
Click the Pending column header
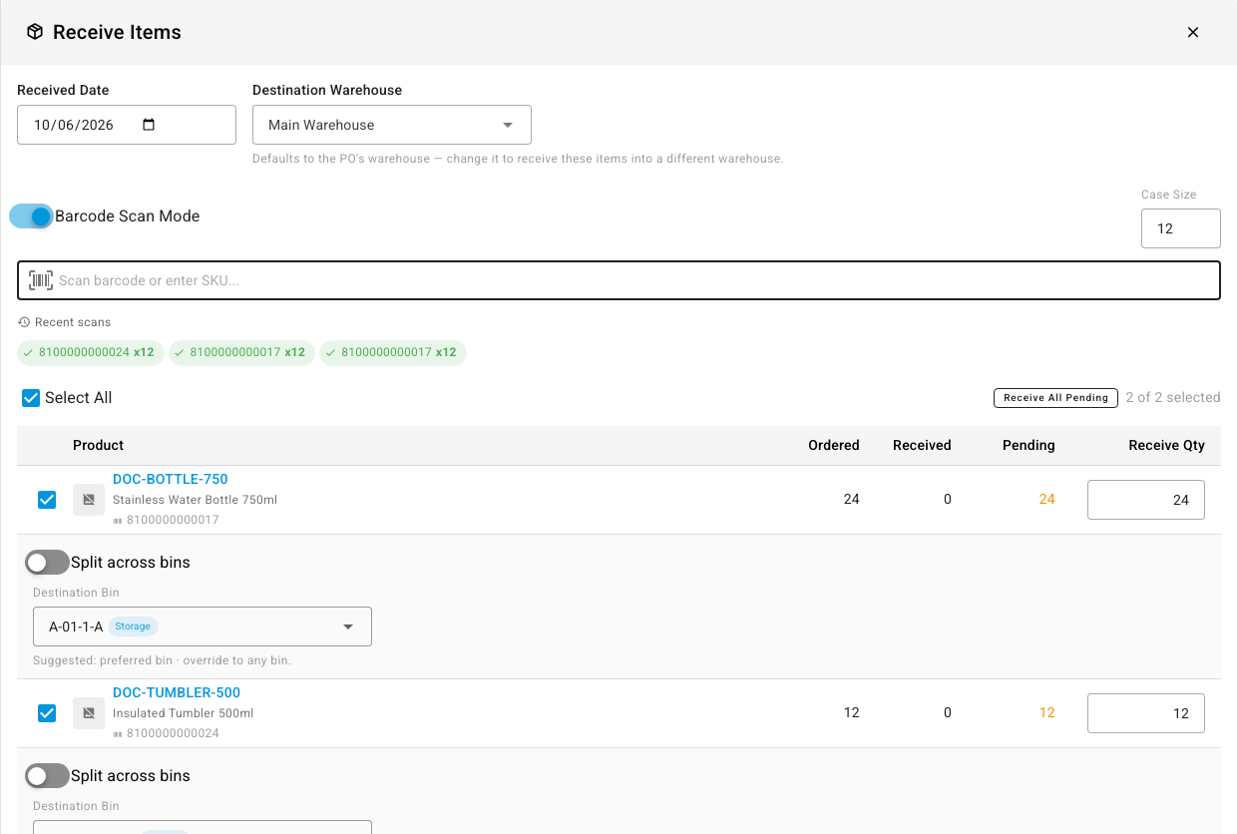click(x=1029, y=445)
